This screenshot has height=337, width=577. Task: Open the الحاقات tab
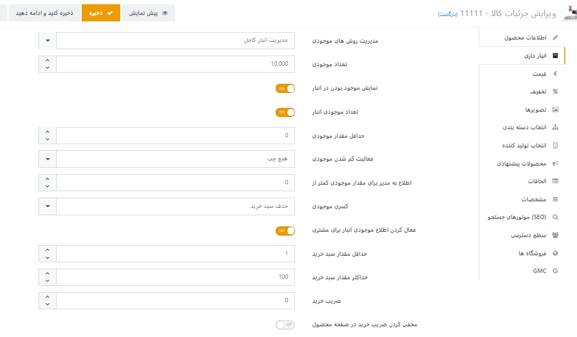coord(522,181)
